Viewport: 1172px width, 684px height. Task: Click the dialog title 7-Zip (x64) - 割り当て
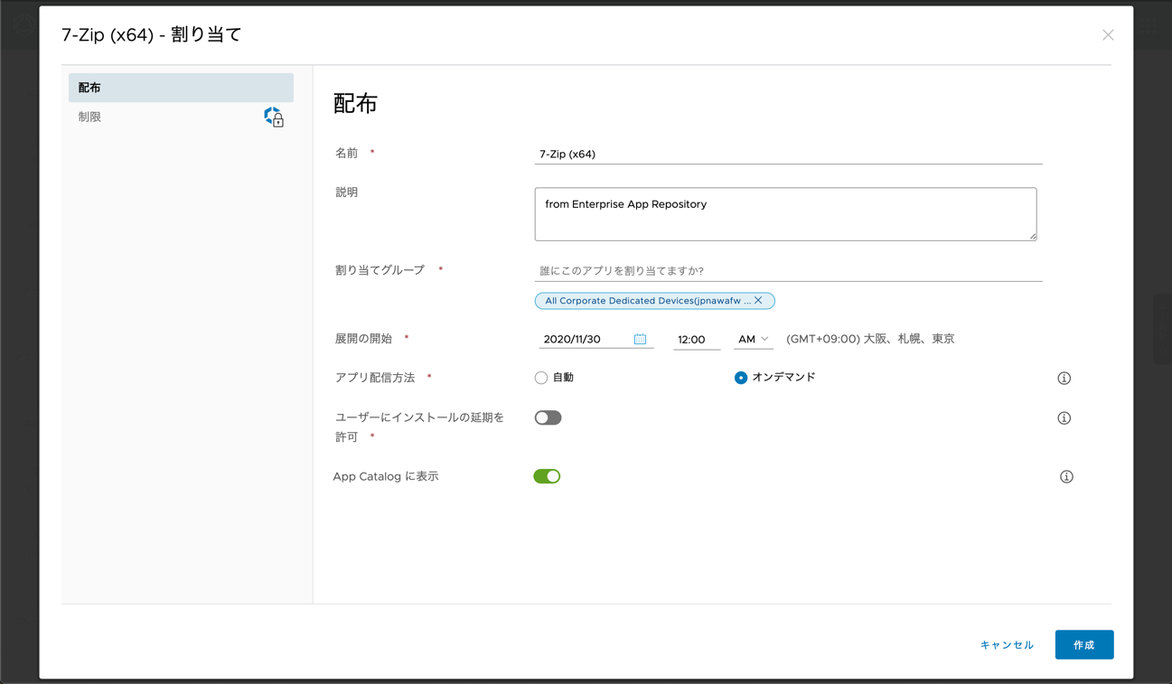[x=152, y=35]
